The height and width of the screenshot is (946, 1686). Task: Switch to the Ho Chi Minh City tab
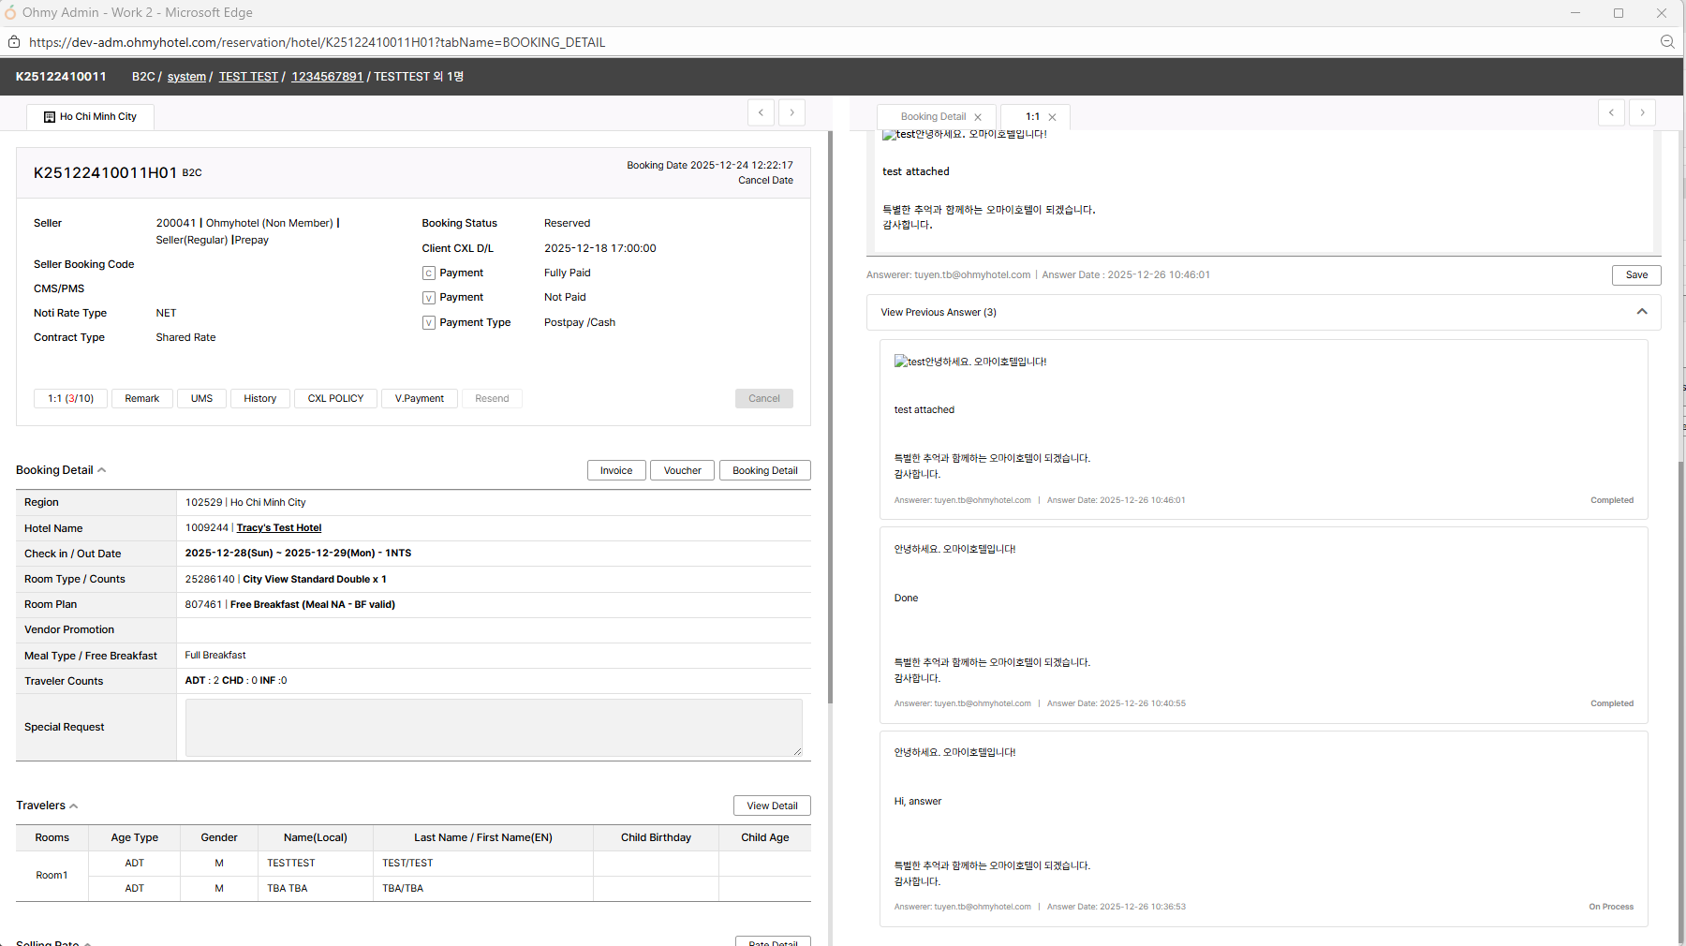tap(91, 117)
